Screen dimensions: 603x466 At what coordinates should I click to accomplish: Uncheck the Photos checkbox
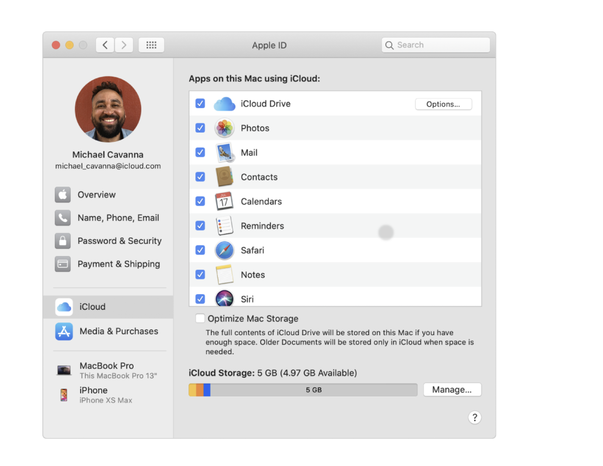coord(200,128)
